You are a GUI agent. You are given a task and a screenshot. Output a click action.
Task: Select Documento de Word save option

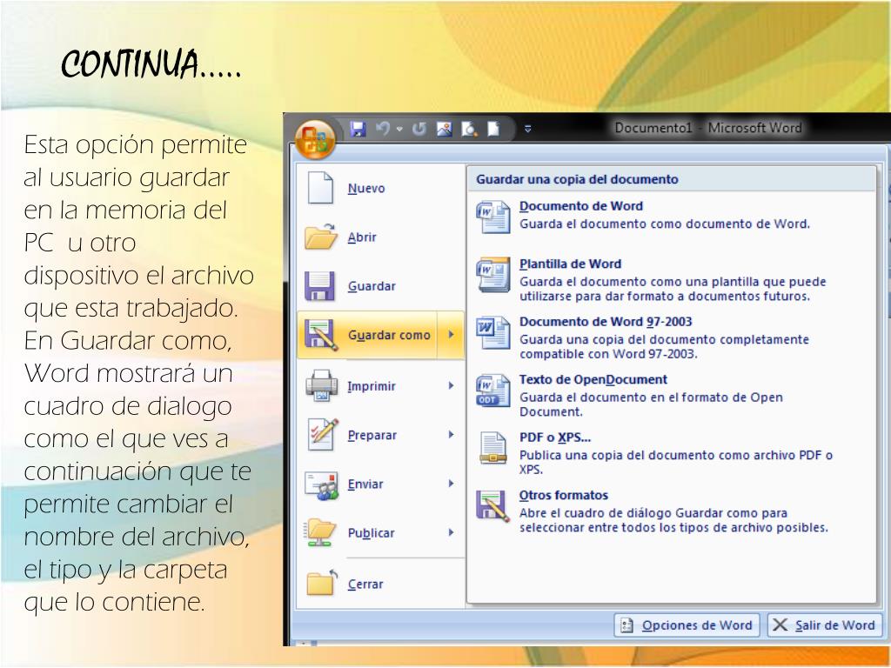pos(671,216)
